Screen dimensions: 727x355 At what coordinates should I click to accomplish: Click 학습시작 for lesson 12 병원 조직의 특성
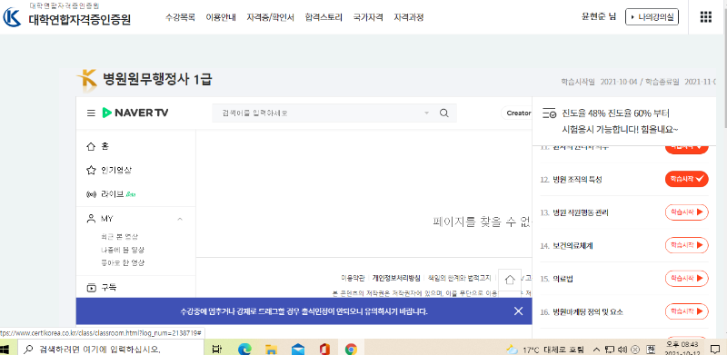click(x=687, y=179)
